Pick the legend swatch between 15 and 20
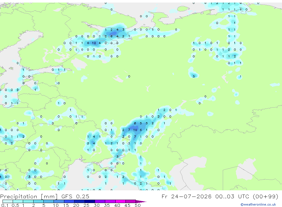Viewport: 282px width, 207px height. pyautogui.click(x=69, y=201)
